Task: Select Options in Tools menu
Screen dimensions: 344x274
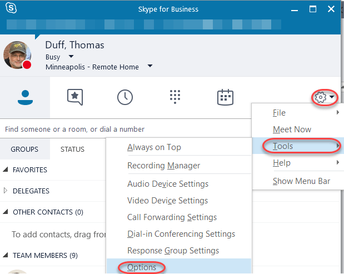Action: [179, 267]
